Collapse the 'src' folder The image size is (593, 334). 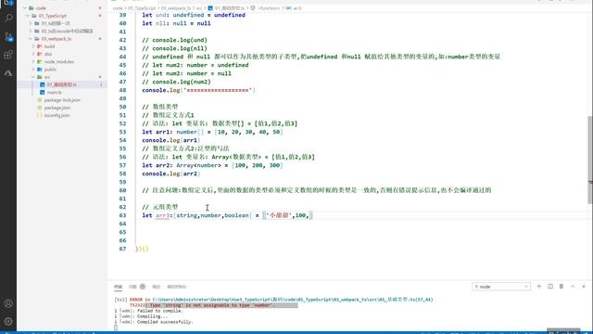[x=33, y=77]
